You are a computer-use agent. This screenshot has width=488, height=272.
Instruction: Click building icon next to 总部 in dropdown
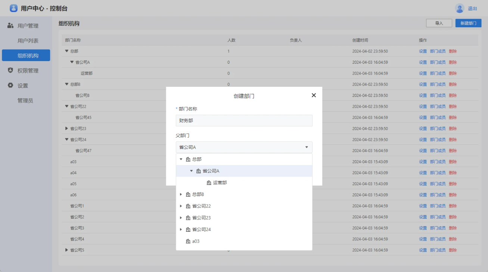(x=188, y=159)
